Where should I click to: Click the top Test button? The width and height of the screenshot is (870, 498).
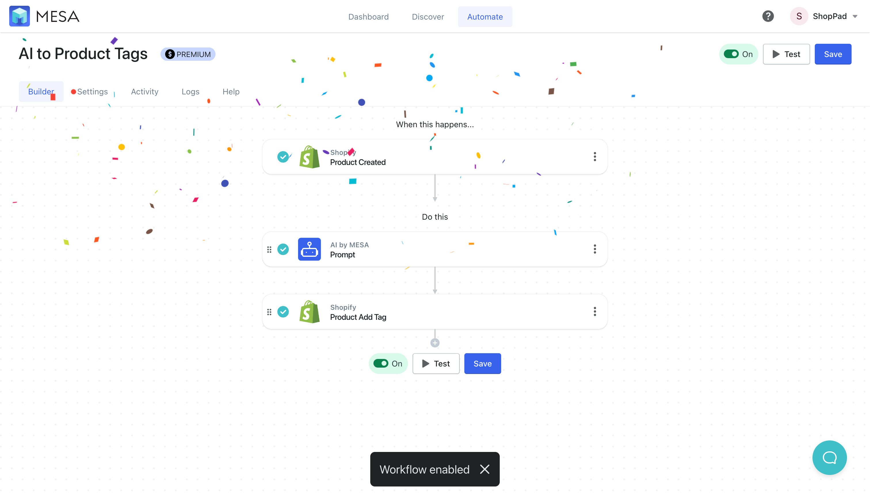786,54
